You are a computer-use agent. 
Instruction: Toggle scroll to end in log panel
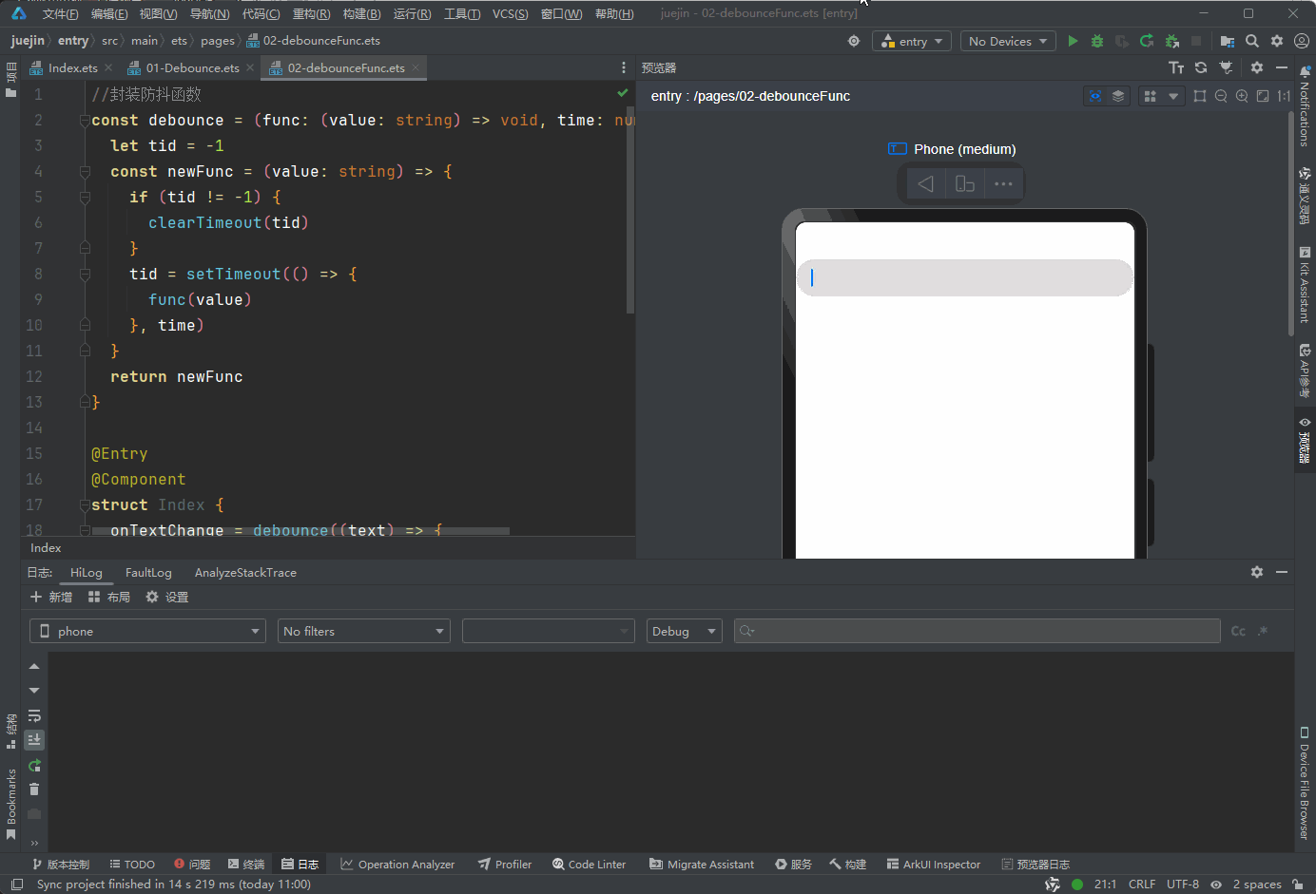coord(34,740)
